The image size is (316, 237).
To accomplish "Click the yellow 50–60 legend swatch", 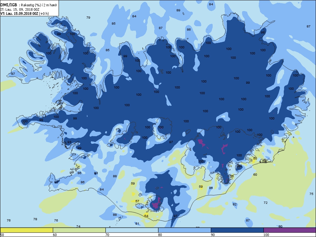I will (27, 230).
